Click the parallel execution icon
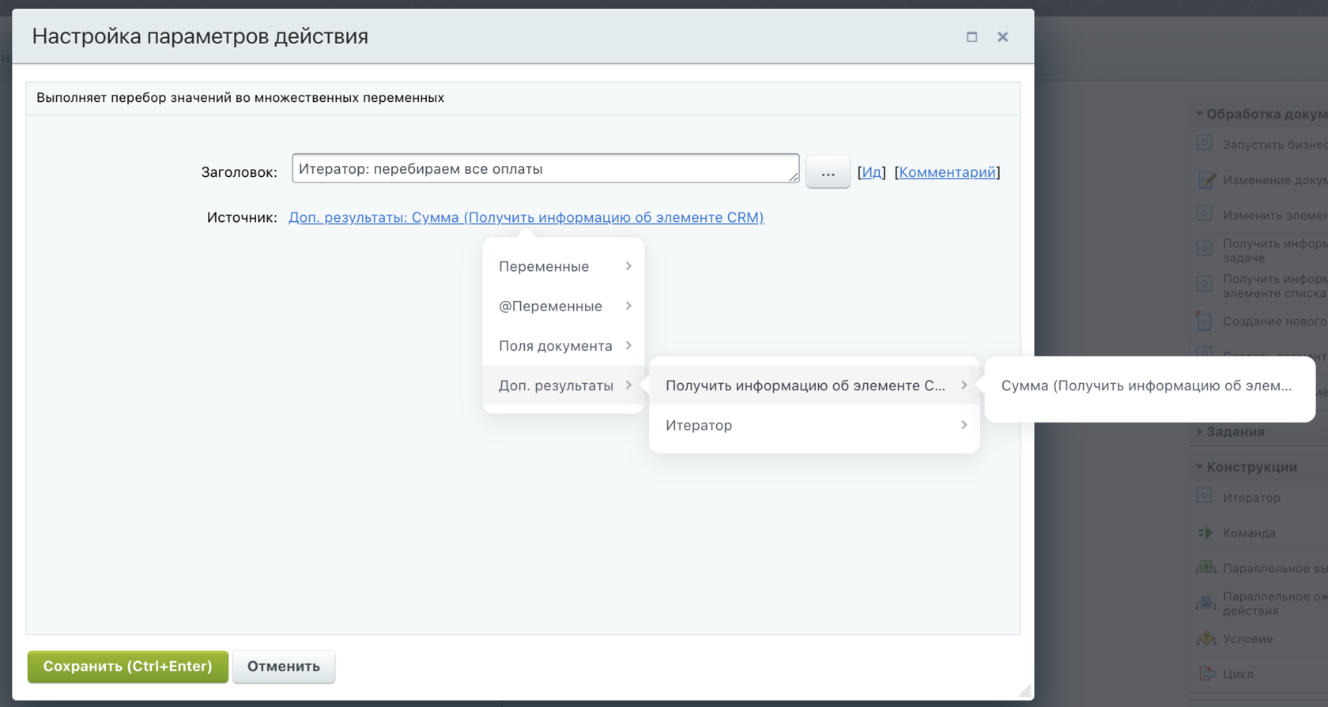Screen dimensions: 1328x707 tap(1206, 567)
